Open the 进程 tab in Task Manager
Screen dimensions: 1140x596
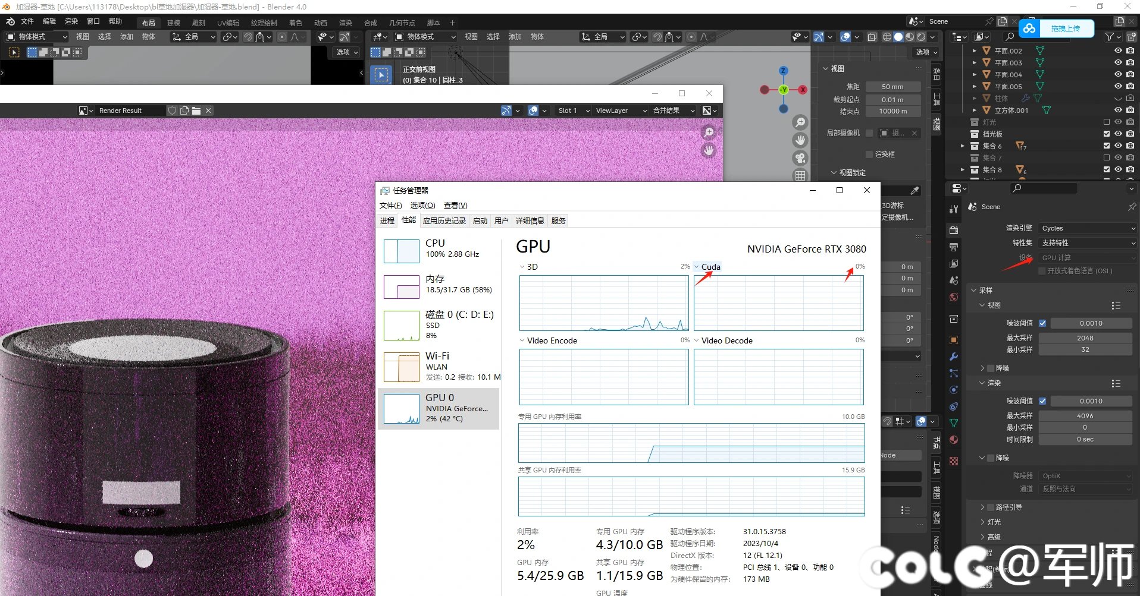387,220
